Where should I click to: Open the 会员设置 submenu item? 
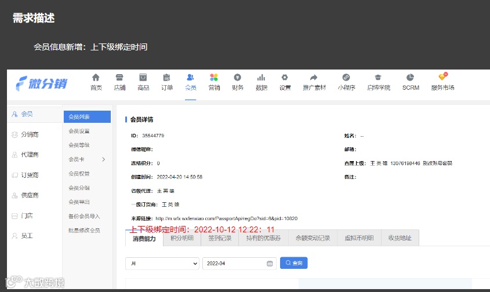pos(79,131)
